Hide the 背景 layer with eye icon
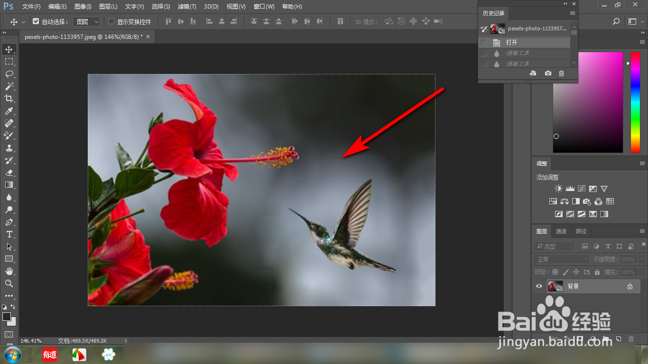 (539, 286)
